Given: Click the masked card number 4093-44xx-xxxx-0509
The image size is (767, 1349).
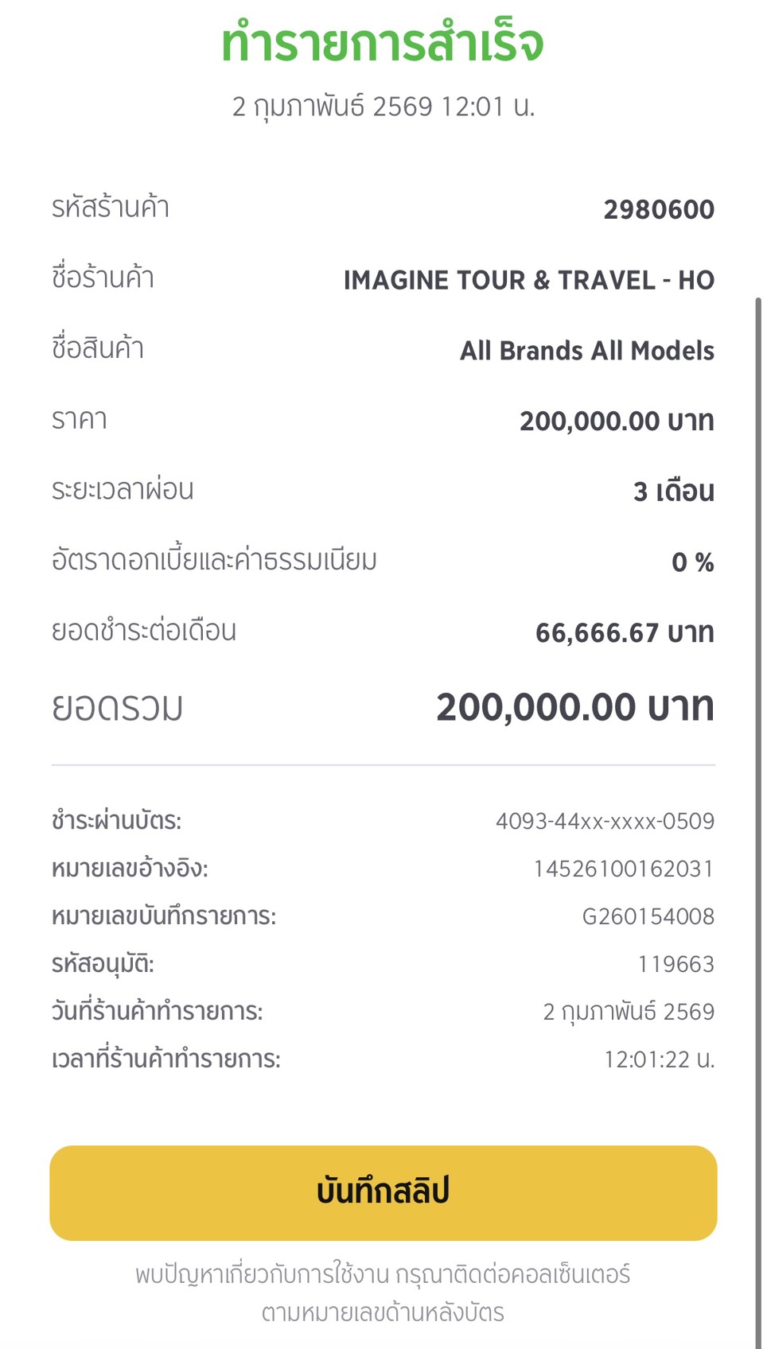Looking at the screenshot, I should click(x=605, y=821).
